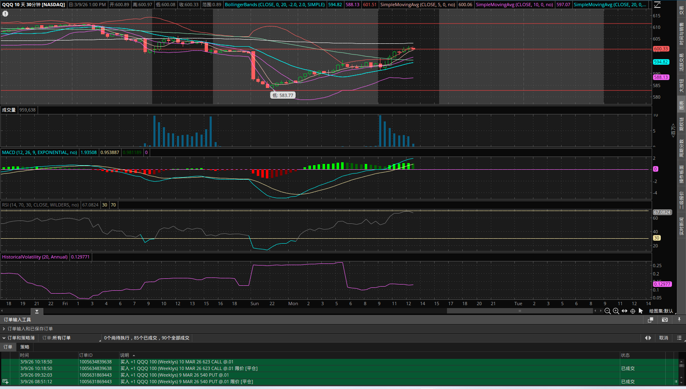
Task: Click the 订单输入工具 panel title
Action: point(17,320)
